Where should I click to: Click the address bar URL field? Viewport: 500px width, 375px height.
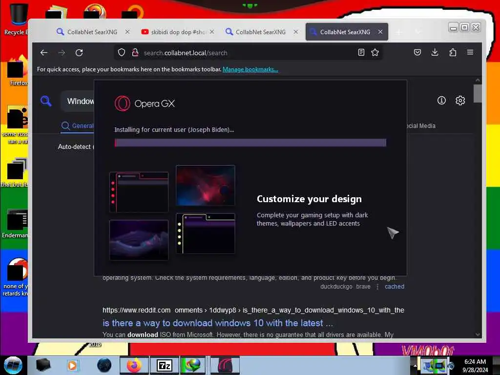pyautogui.click(x=249, y=53)
